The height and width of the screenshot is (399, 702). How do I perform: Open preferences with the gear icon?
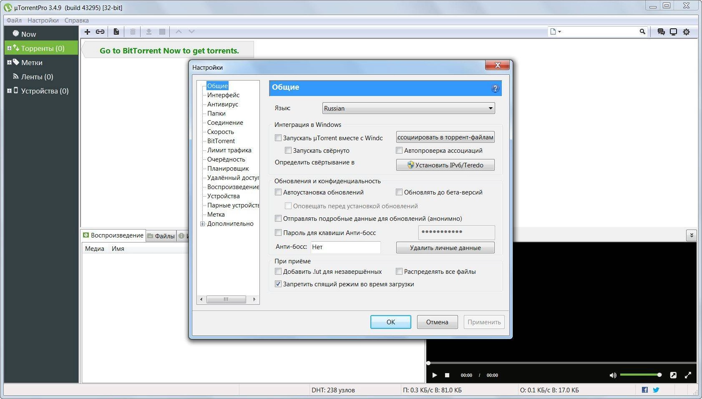pos(687,31)
